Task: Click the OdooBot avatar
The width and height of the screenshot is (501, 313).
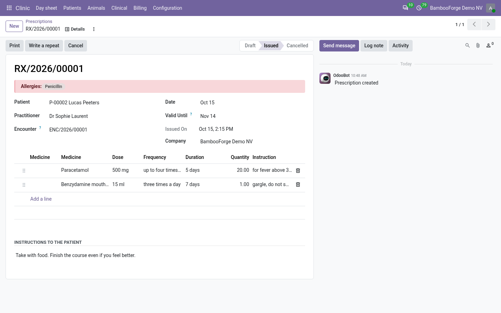Action: click(325, 78)
